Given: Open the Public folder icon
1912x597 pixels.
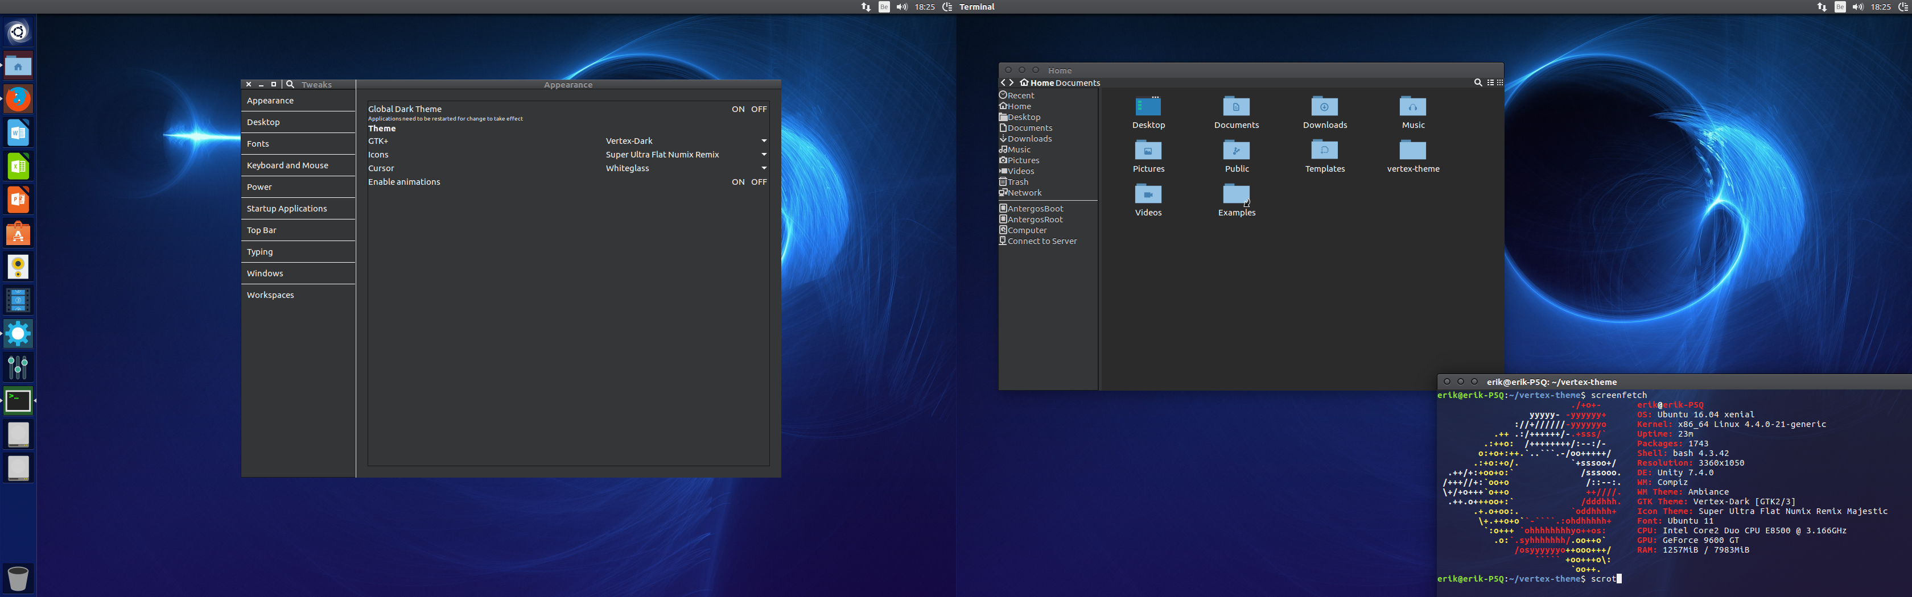Looking at the screenshot, I should click(x=1237, y=151).
